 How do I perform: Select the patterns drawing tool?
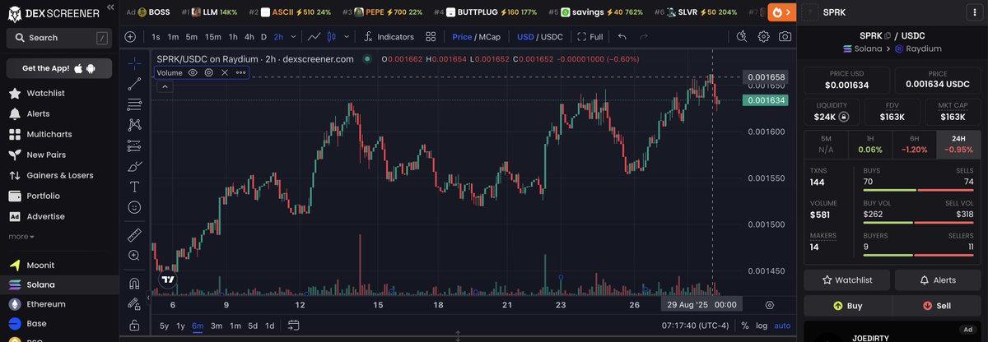coord(134,125)
